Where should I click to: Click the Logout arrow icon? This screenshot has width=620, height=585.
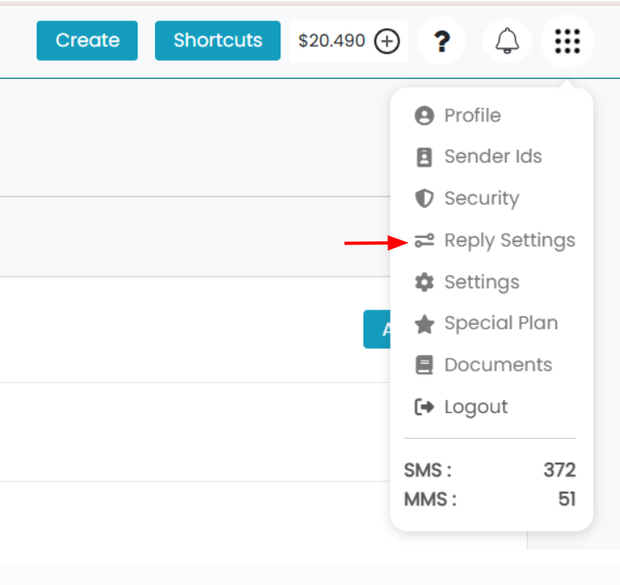pyautogui.click(x=424, y=406)
